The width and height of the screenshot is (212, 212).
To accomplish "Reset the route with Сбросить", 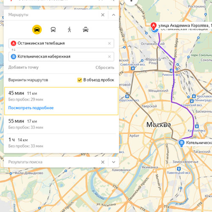I will [105, 67].
